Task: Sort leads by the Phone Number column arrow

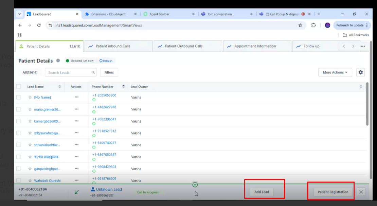Action: click(x=123, y=87)
